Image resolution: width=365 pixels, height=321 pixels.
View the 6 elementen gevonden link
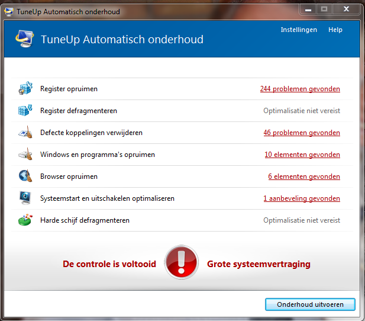(x=304, y=176)
